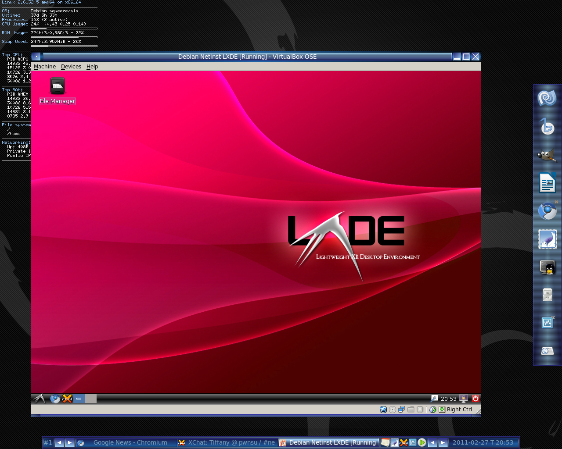Launch Chromium from the right dock

point(547,211)
